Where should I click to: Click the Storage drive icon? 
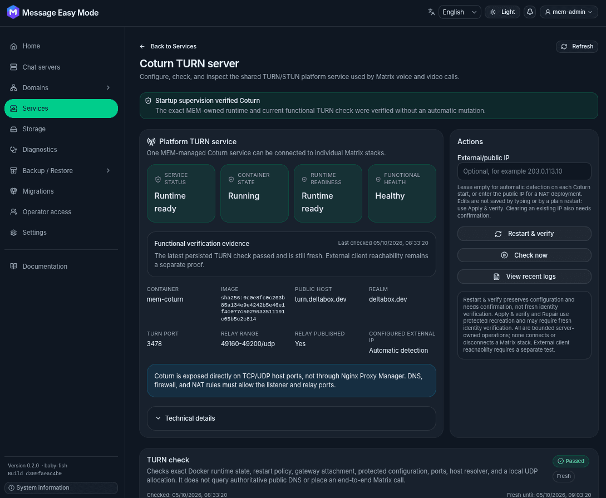coord(13,129)
